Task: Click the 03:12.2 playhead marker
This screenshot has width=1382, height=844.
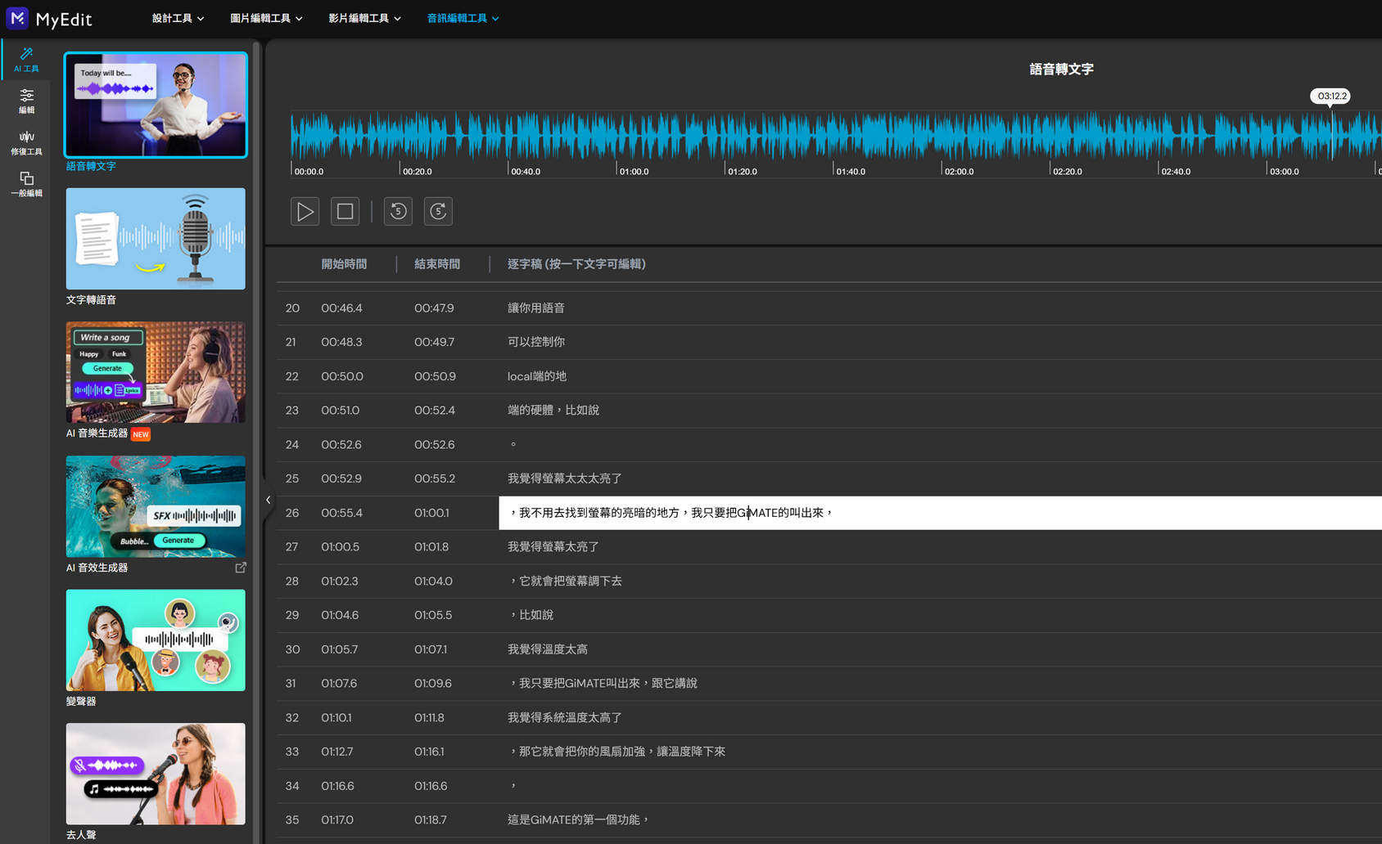Action: [1331, 97]
